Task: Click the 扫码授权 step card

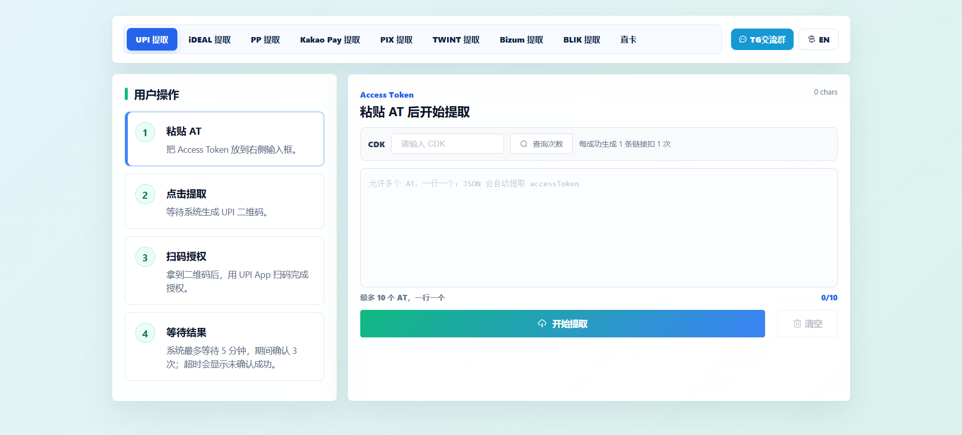Action: (224, 270)
